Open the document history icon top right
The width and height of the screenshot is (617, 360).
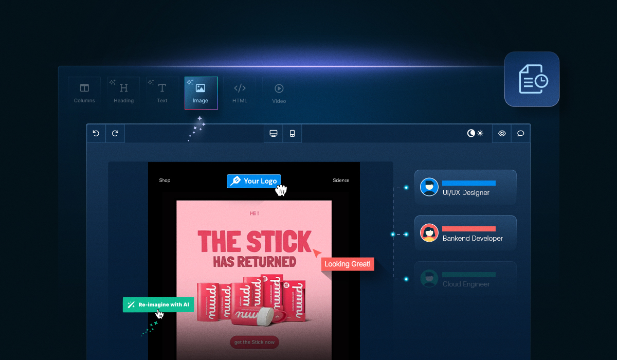[532, 80]
